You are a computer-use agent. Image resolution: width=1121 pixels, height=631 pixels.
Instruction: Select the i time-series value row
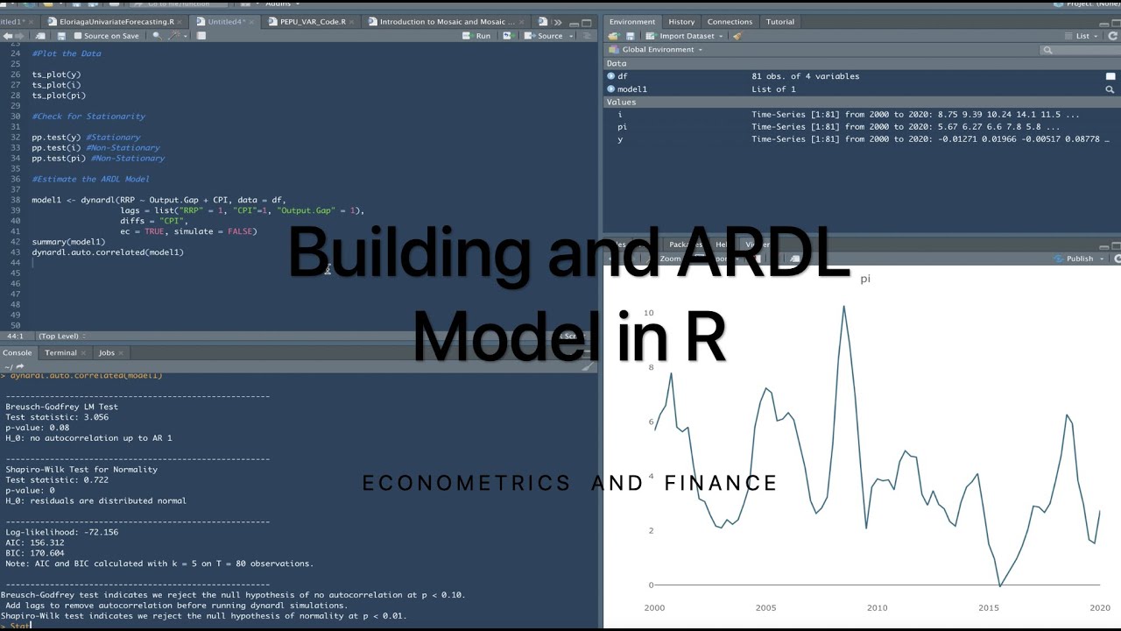click(862, 114)
